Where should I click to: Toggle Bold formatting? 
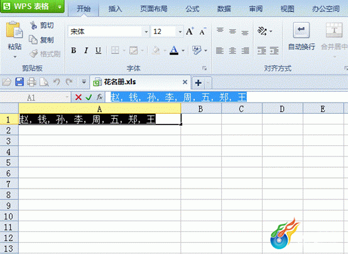(73, 50)
